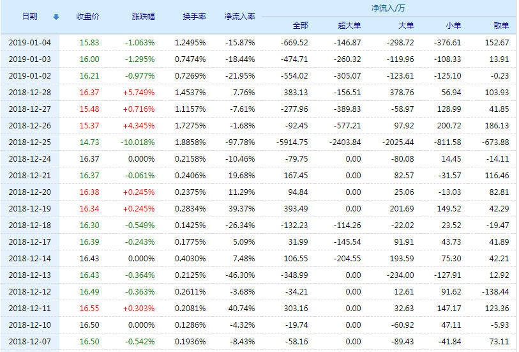Select the 全部 sub-column header
This screenshot has width=519, height=352.
tap(299, 26)
